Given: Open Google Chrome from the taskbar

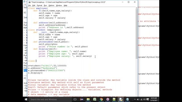Looking at the screenshot, I should [101, 99].
